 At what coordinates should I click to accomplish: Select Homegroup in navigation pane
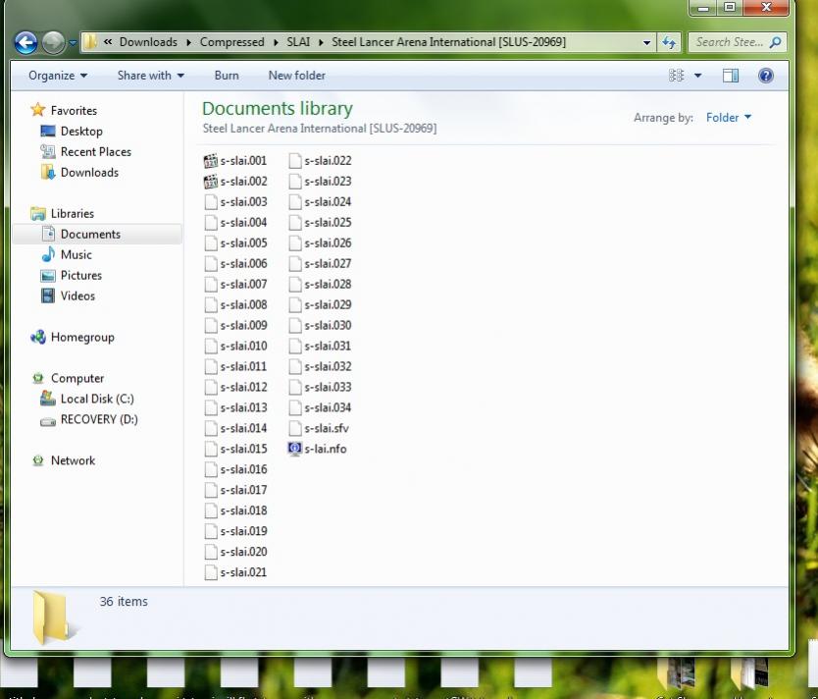73,338
